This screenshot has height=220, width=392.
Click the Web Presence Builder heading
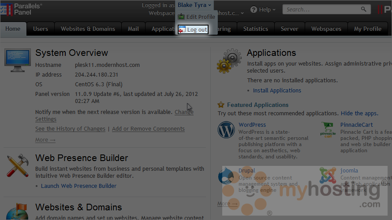82,158
